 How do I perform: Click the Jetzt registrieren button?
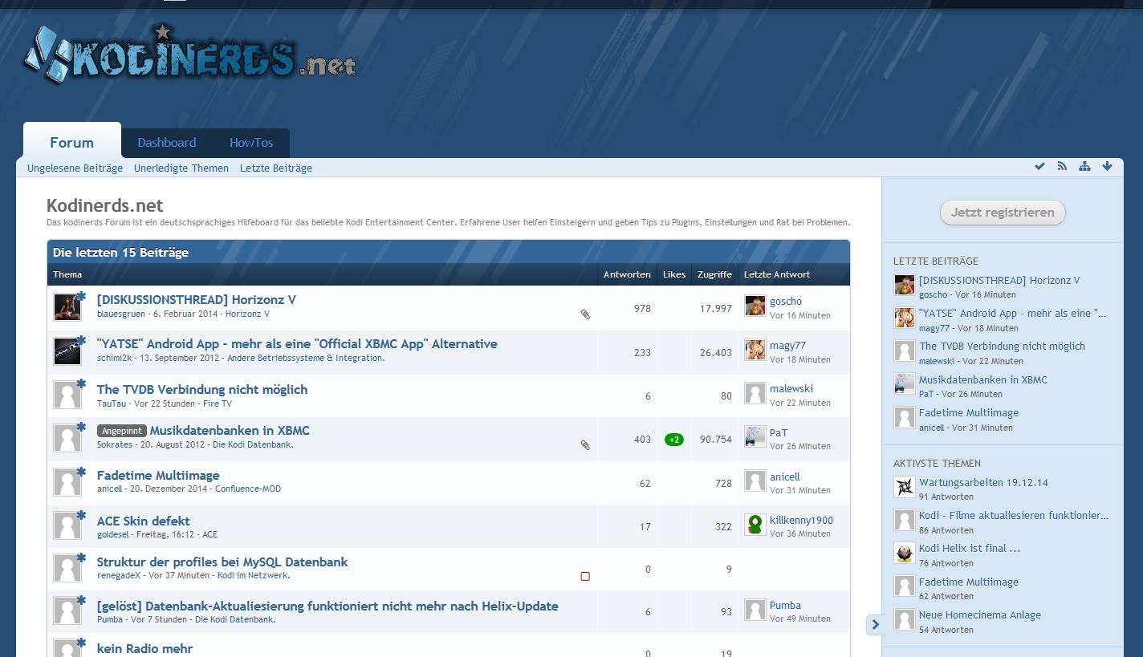pos(1003,213)
